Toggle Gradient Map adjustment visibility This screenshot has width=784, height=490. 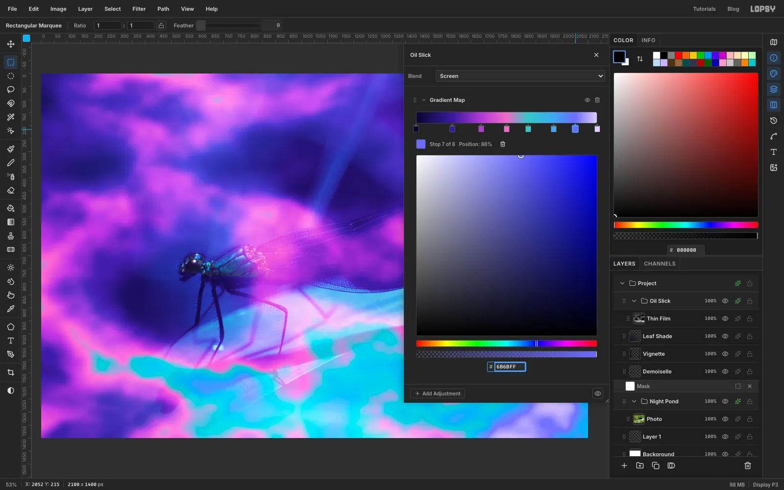tap(587, 100)
